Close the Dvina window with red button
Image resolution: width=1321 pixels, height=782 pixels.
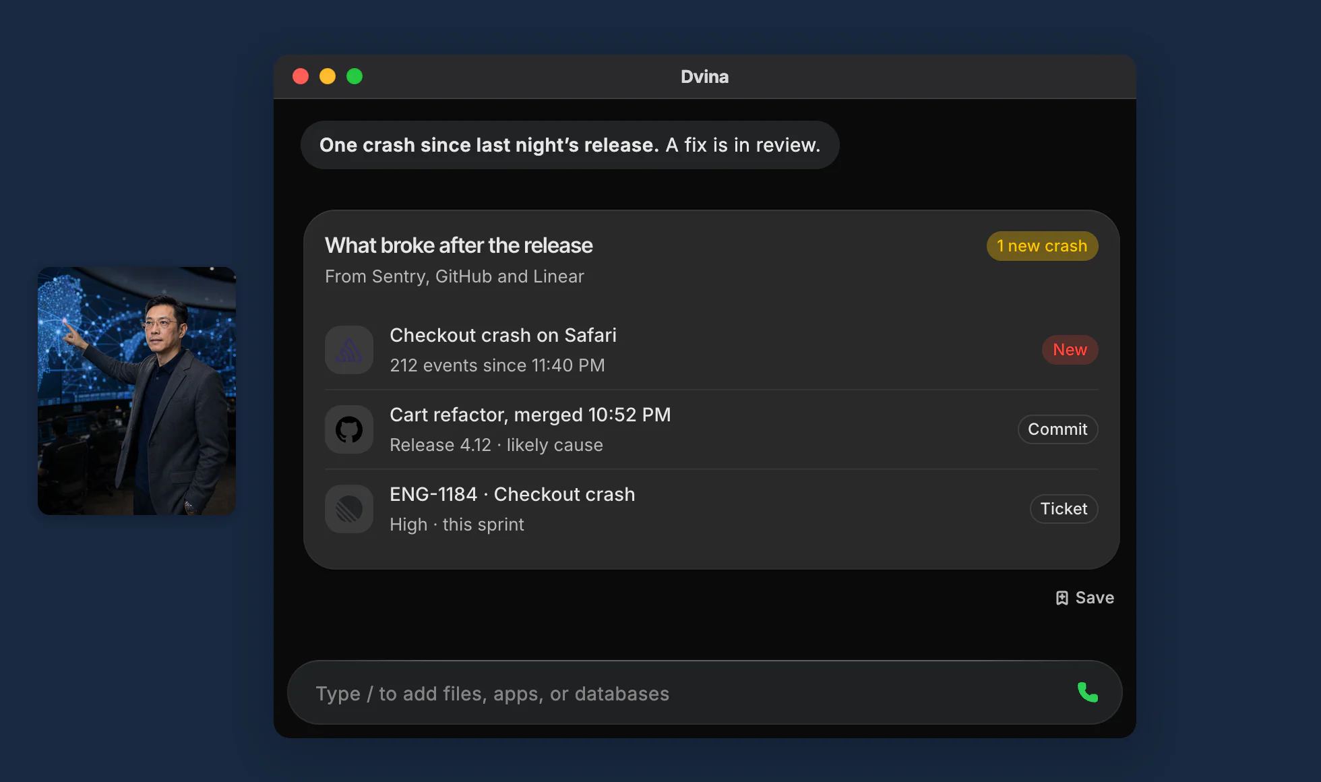point(301,76)
